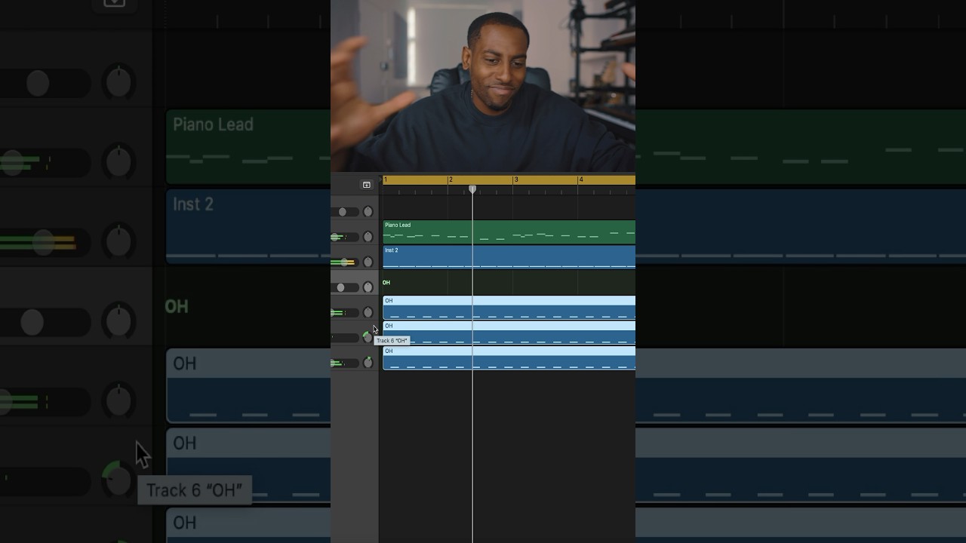
Task: Click bar 2 on the yellow ruler
Action: tap(451, 179)
